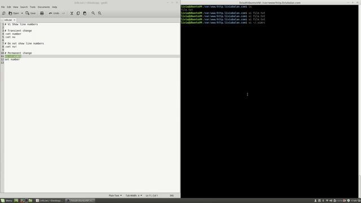Click the 'file.txt' ls output in terminal

(187, 10)
